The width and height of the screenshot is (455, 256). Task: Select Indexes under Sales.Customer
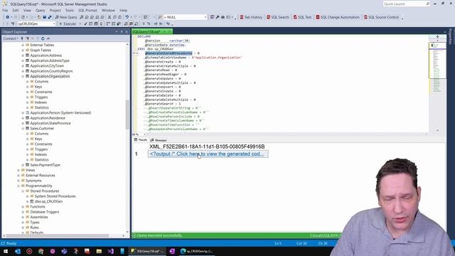(x=41, y=154)
